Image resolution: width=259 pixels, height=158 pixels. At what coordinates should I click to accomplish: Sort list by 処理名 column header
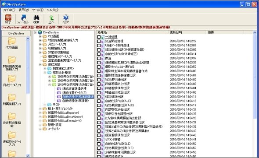click(x=132, y=32)
